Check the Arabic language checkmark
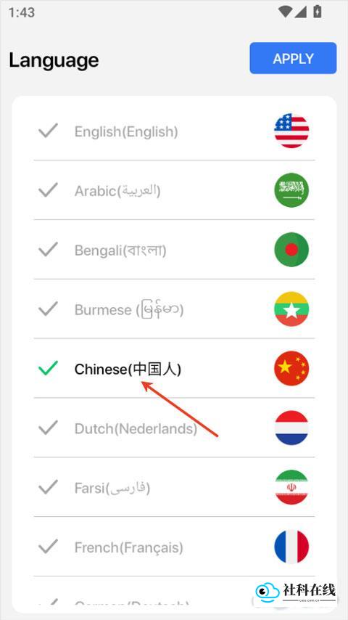Viewport: 348px width, 620px height. click(48, 189)
